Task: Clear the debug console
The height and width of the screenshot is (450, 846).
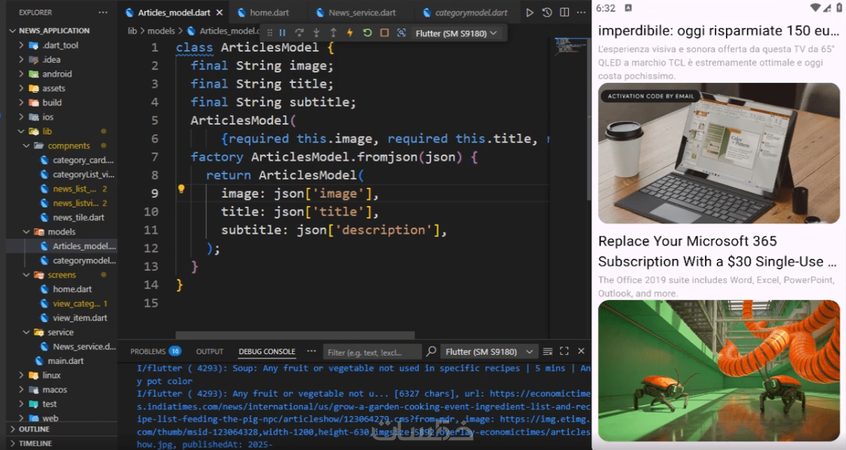Action: click(548, 352)
